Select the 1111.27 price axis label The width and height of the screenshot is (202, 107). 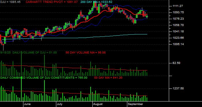pyautogui.click(x=178, y=6)
